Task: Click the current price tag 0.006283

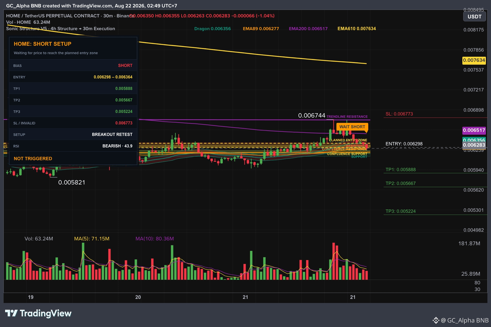Action: (x=474, y=145)
